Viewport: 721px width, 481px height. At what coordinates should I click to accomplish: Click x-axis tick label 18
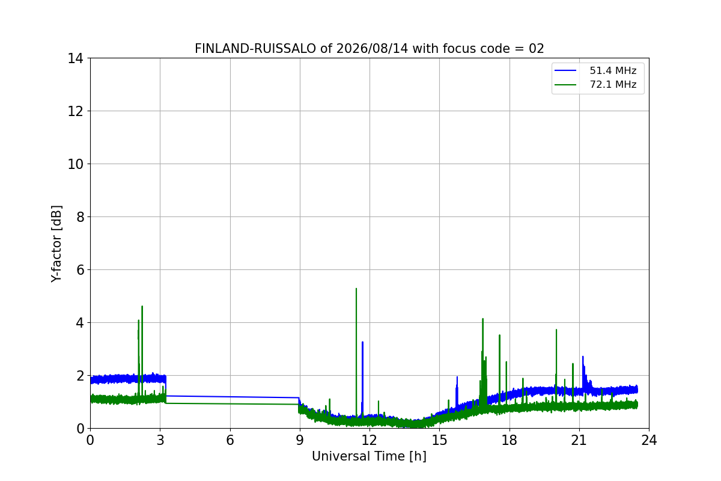510,440
